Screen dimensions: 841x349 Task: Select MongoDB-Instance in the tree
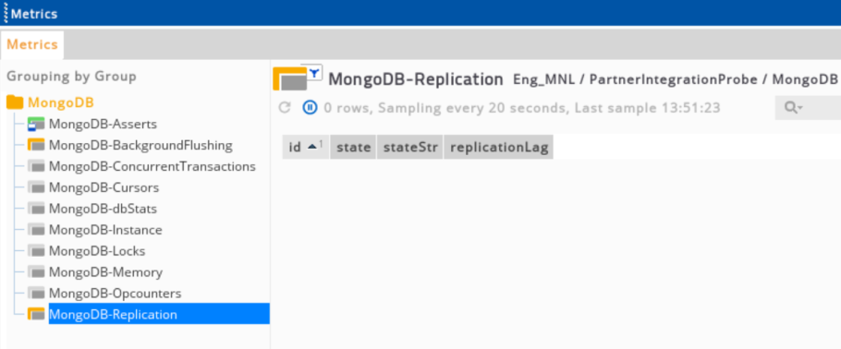point(105,230)
